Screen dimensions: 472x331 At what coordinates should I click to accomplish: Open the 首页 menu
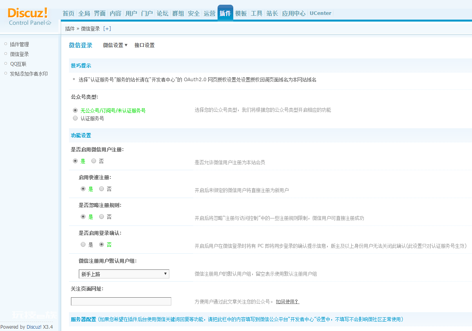[x=69, y=13]
